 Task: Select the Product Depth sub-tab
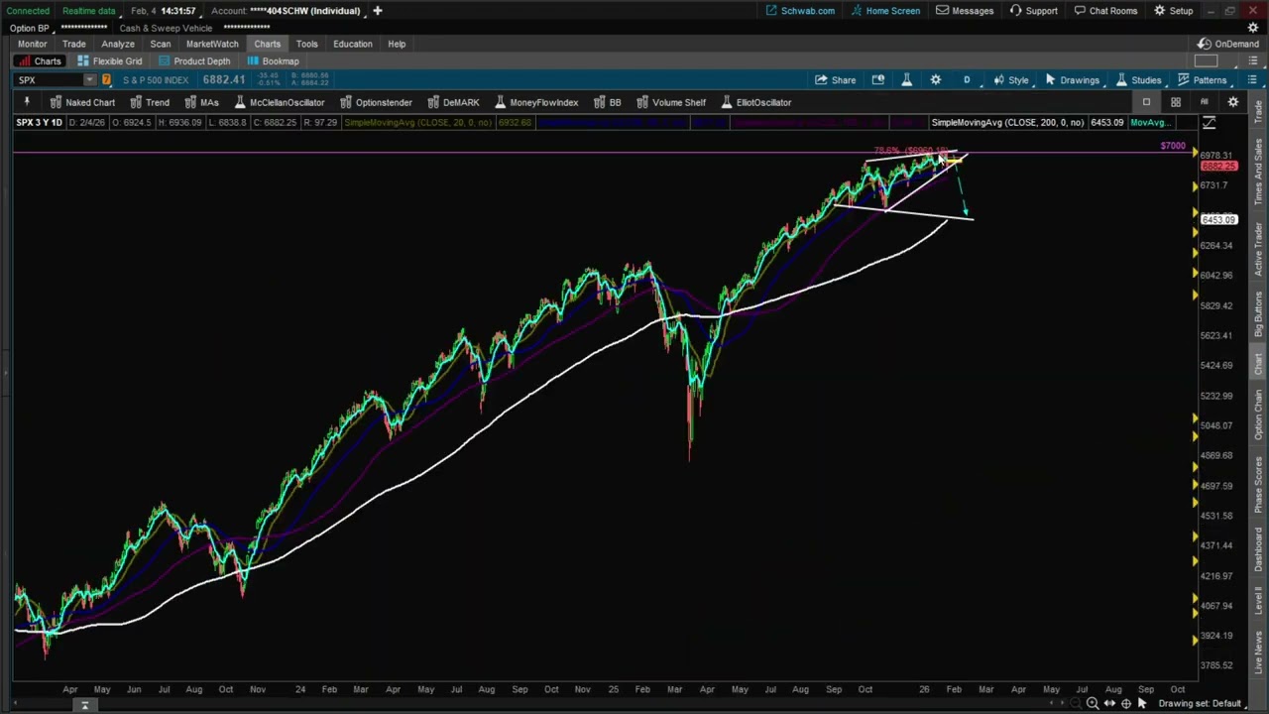(x=193, y=61)
